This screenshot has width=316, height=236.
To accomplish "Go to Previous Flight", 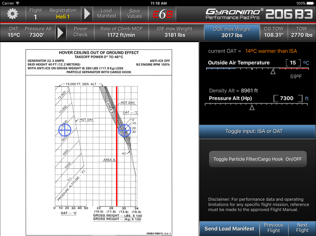I will [x=274, y=228].
